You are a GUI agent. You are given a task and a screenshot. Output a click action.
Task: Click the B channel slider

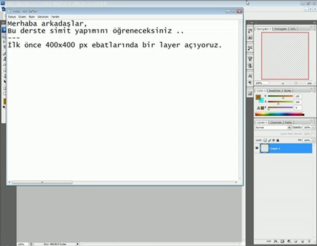pos(281,108)
